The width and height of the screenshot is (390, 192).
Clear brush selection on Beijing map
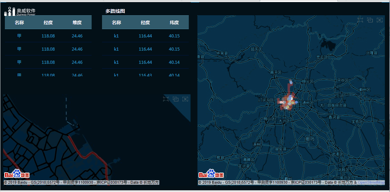coord(380,20)
